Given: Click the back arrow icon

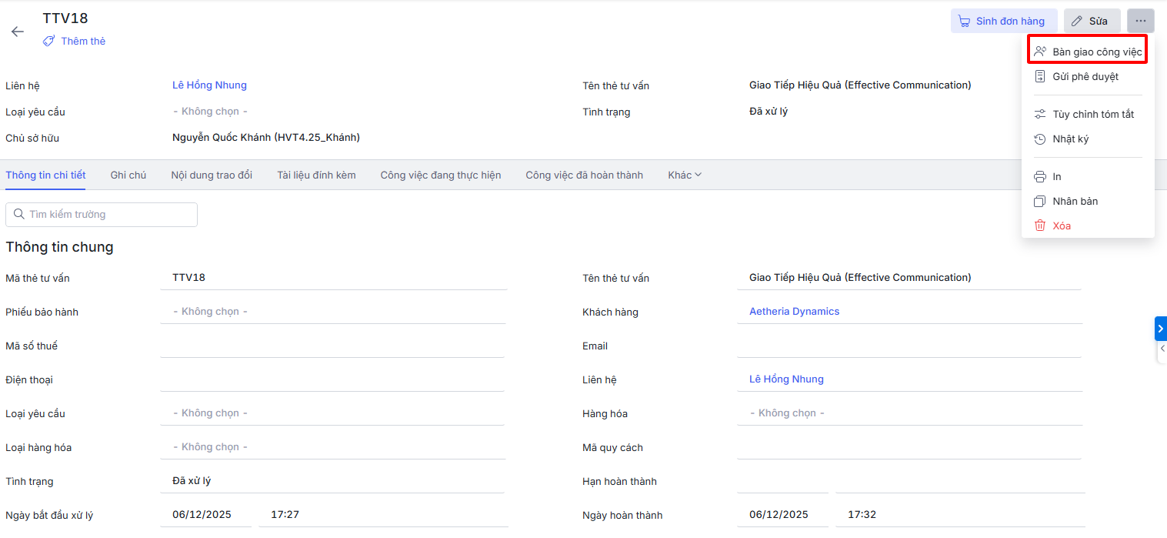Looking at the screenshot, I should tap(17, 32).
